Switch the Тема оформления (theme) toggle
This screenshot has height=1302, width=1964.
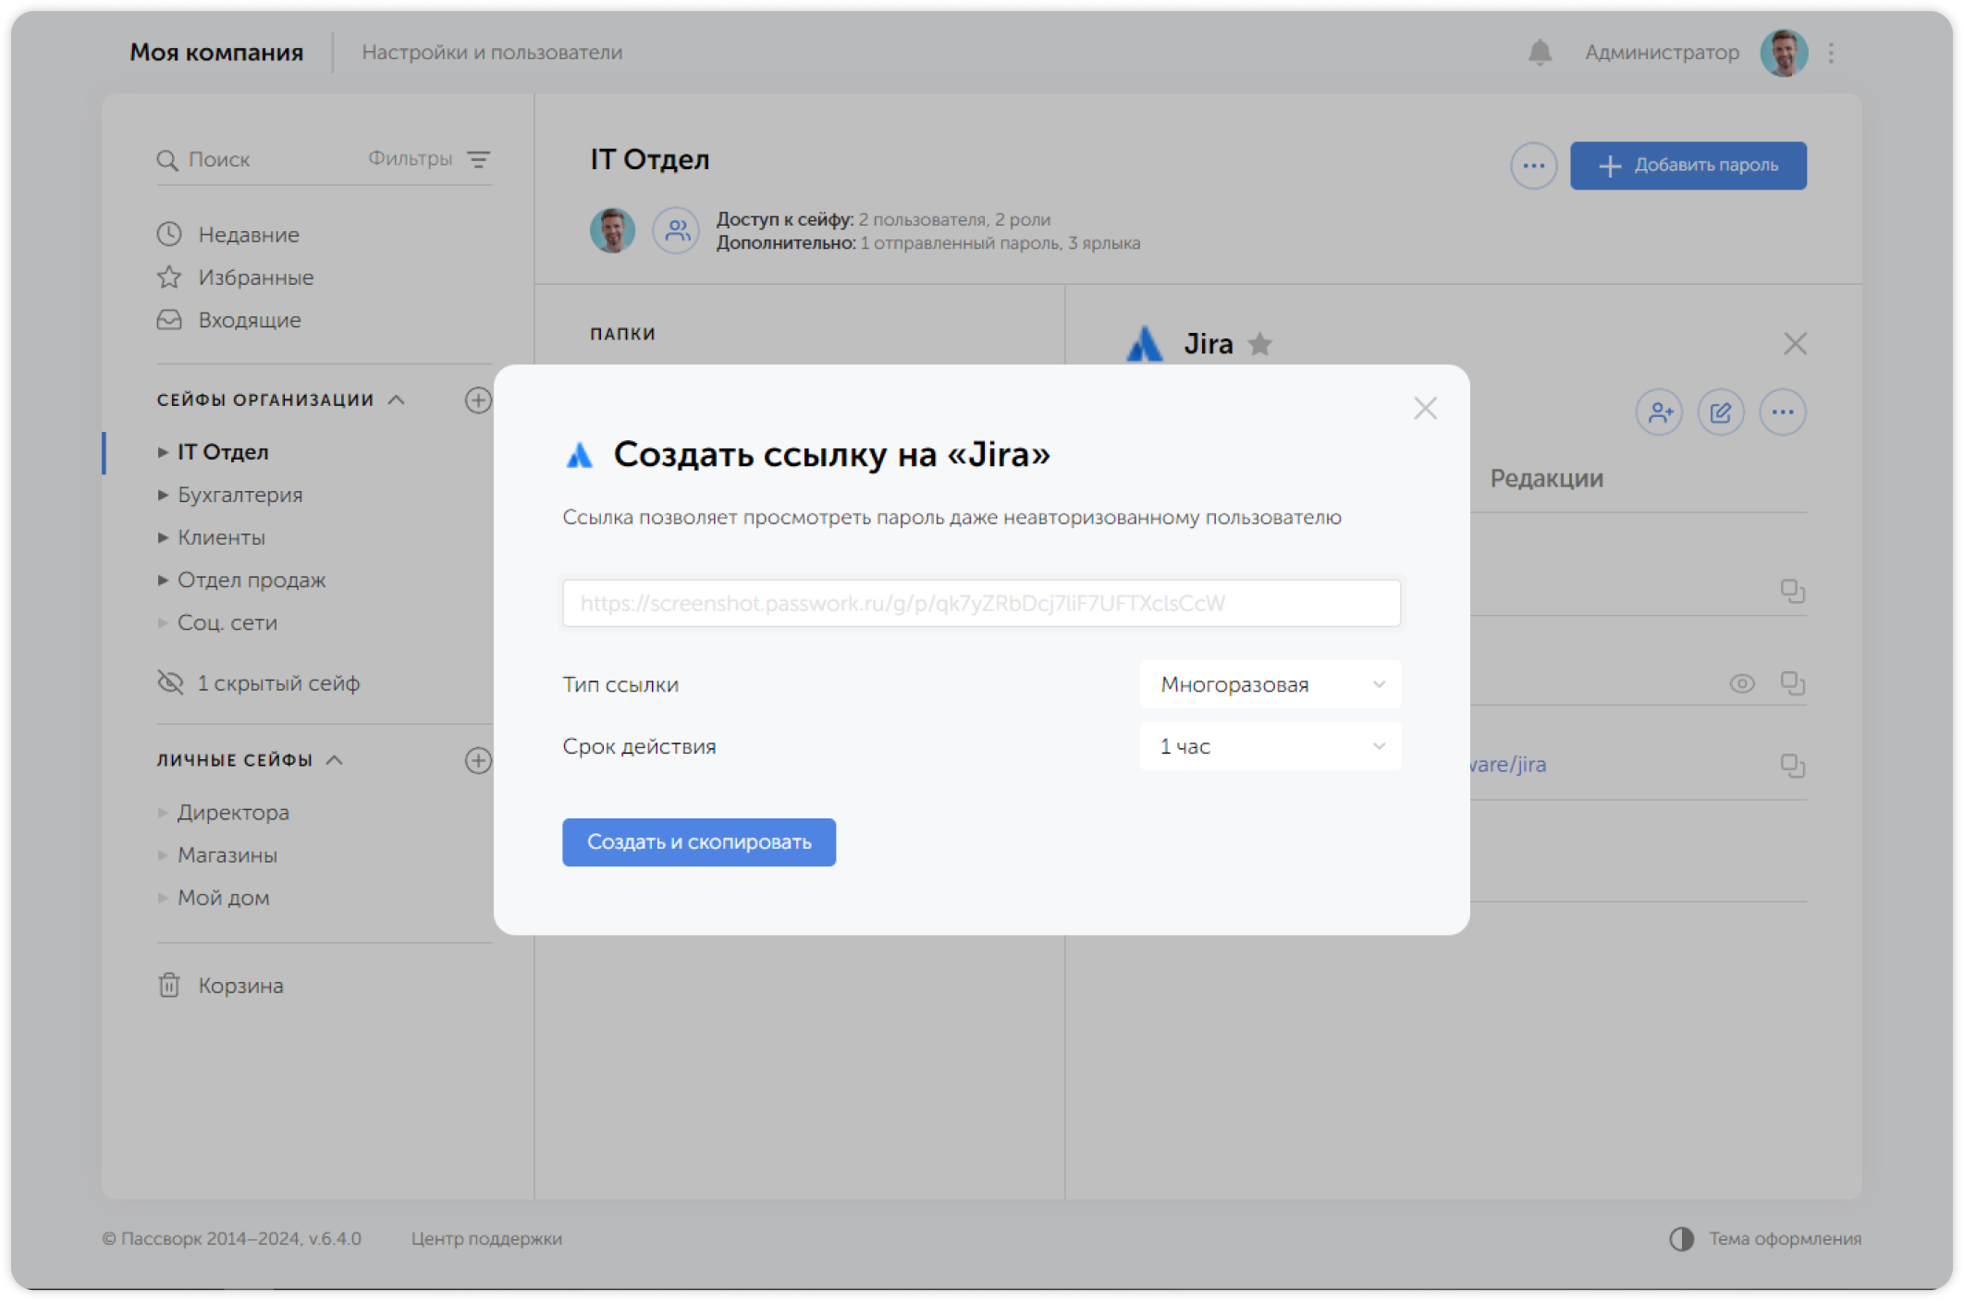[1682, 1238]
